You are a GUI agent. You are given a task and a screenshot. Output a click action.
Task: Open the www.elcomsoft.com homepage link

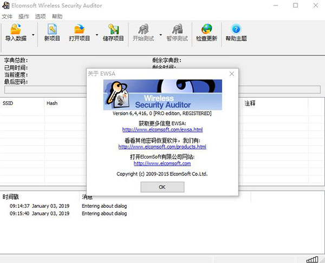[x=162, y=163]
